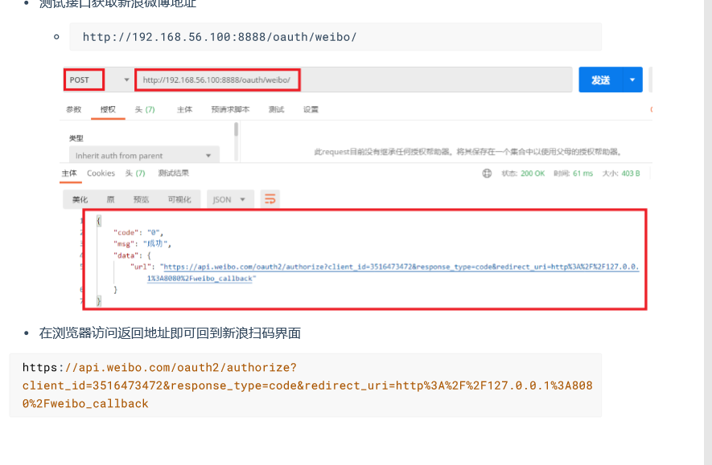This screenshot has width=712, height=465.
Task: Choose the 美化 pretty view
Action: [80, 199]
